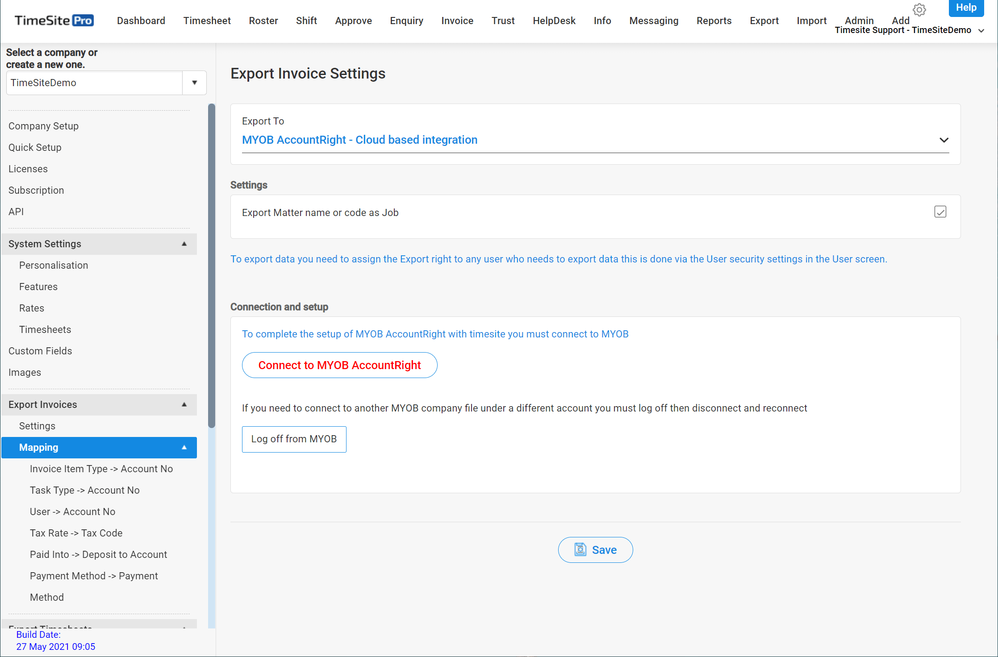
Task: Click Connect to MYOB AccountRight button
Action: (x=339, y=365)
